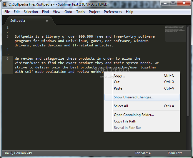This screenshot has width=193, height=158.
Task: Minimize the Sublime Text window
Action: 165,3
